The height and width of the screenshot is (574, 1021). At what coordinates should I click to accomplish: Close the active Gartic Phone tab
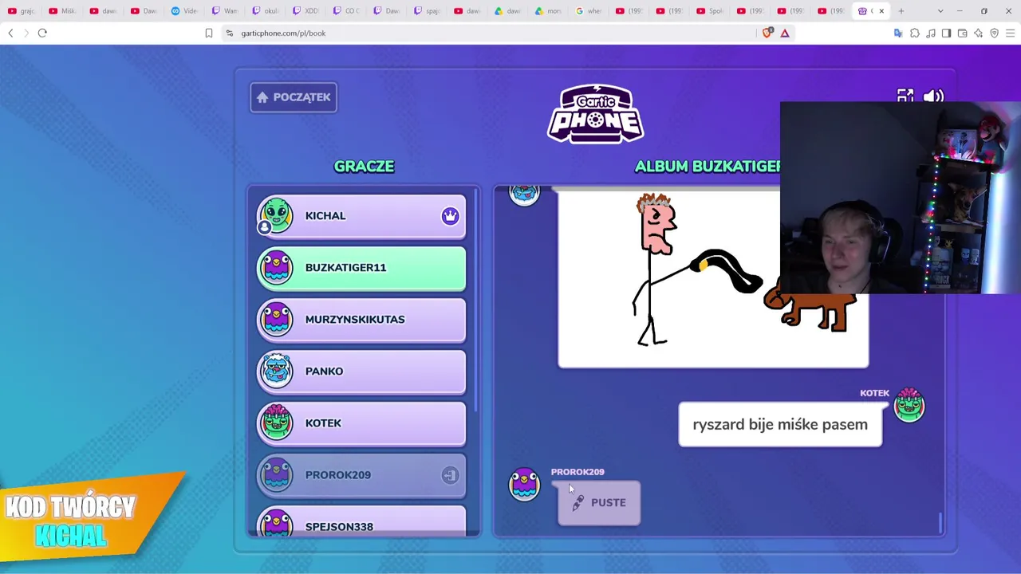[881, 11]
